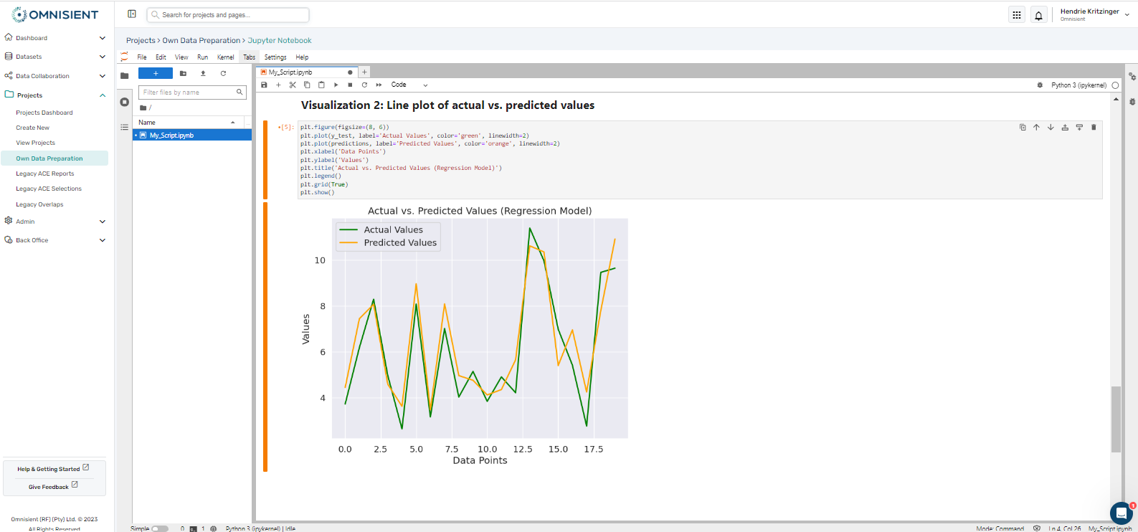
Task: Restart kernel and run all cells
Action: click(379, 85)
